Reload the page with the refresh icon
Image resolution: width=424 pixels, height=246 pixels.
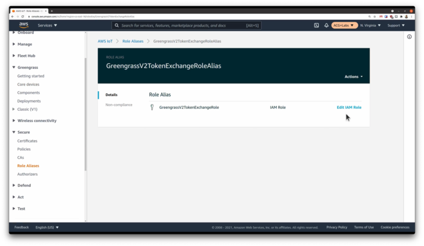click(x=23, y=16)
